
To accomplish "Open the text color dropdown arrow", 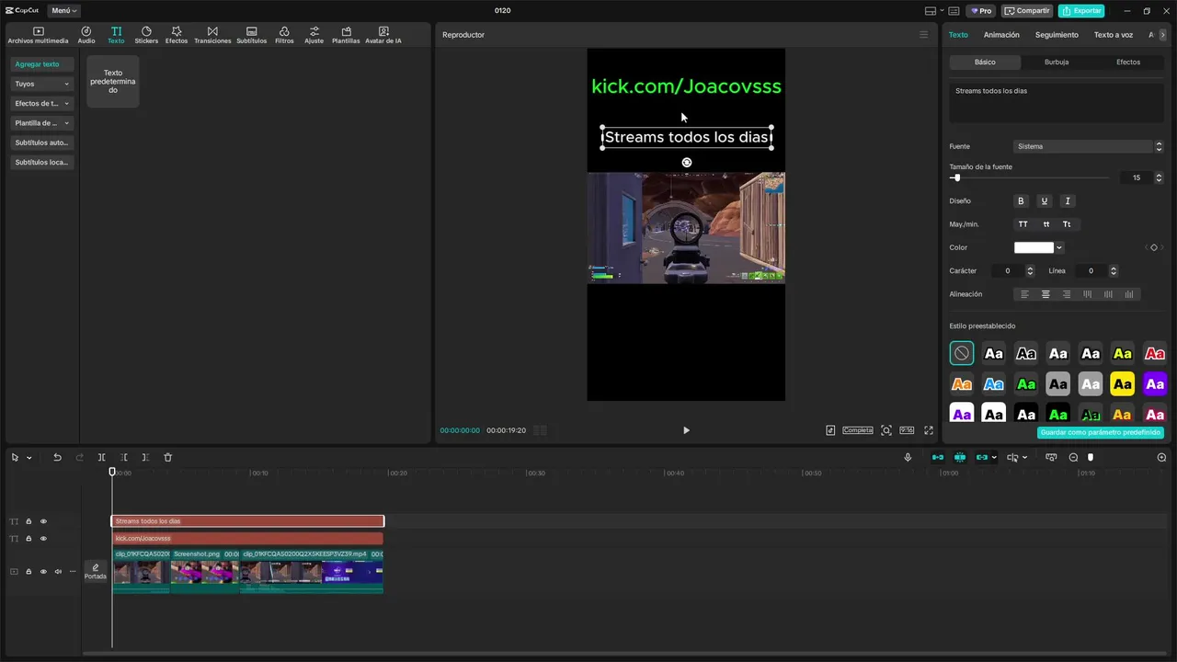I will pos(1059,247).
